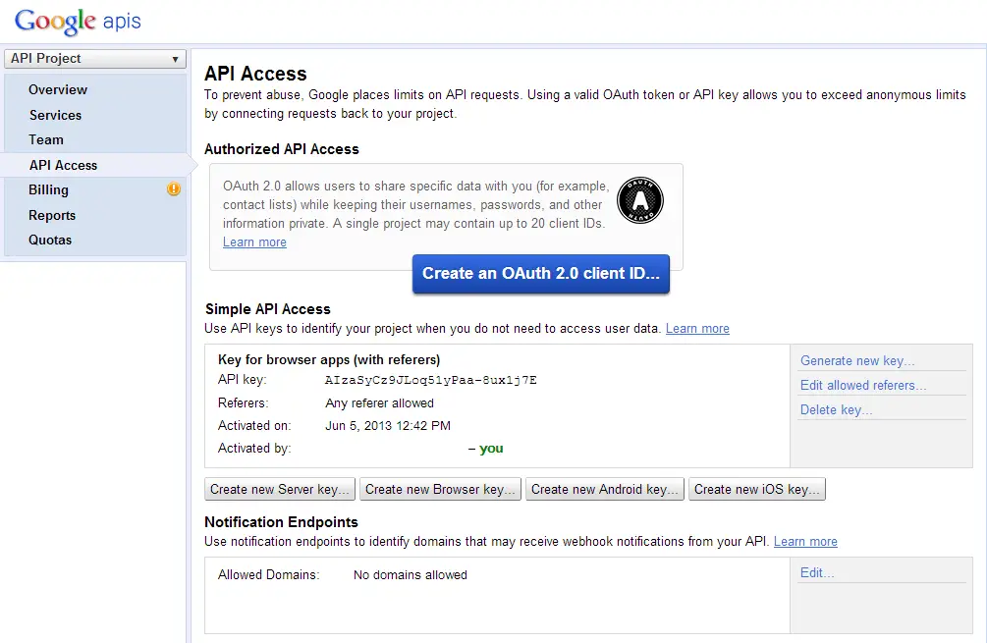This screenshot has width=987, height=643.
Task: Navigate to Quotas
Action: pyautogui.click(x=50, y=240)
